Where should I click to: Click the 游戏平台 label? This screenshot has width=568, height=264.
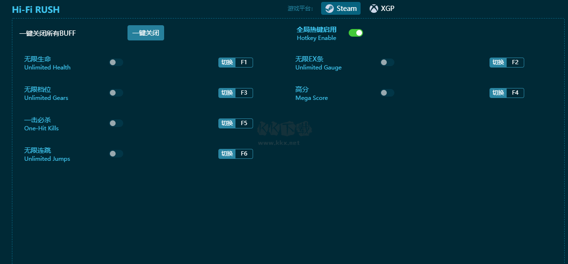point(300,9)
